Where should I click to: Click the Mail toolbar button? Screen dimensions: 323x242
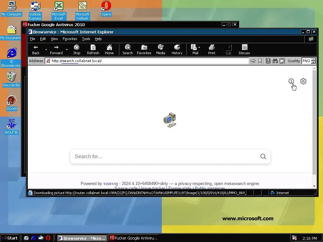coord(194,49)
